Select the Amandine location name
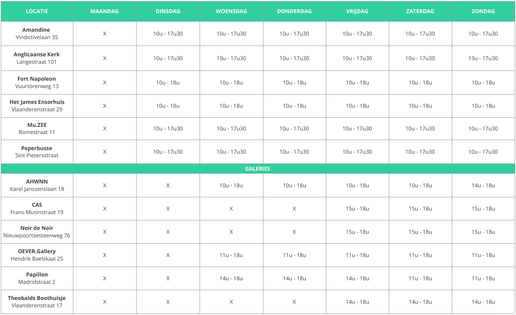This screenshot has width=516, height=315. click(36, 30)
